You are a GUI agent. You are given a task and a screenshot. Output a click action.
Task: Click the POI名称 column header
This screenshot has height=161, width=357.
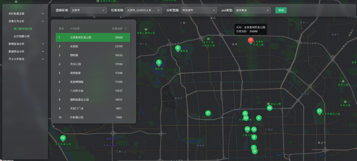tap(75, 29)
